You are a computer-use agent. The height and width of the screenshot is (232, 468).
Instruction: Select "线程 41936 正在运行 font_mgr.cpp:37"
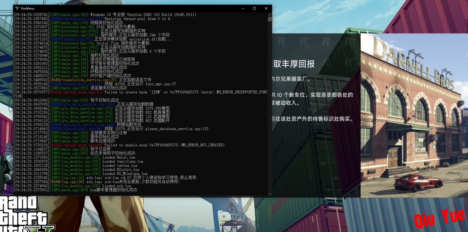(140, 84)
